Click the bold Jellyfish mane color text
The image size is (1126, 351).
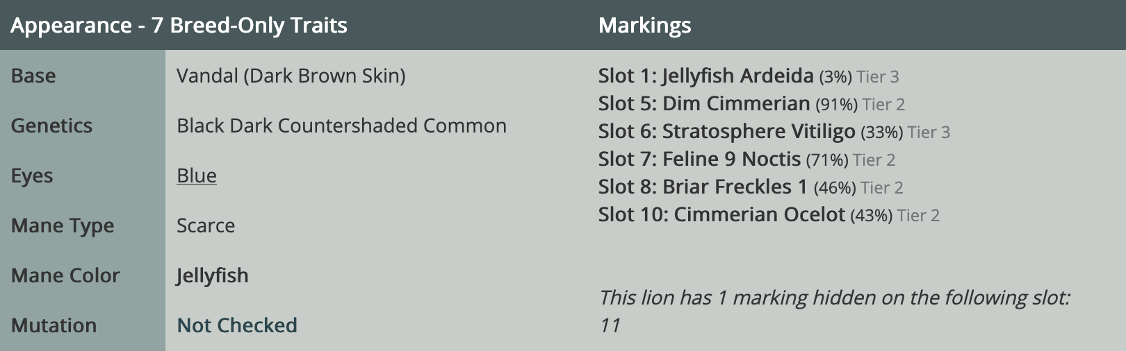pos(212,275)
